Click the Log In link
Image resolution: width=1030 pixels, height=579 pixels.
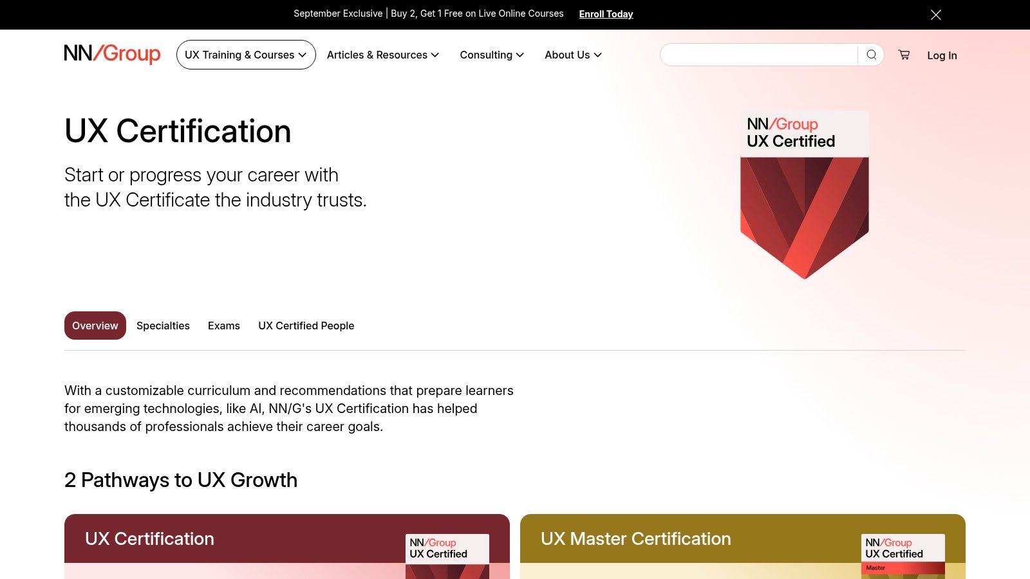[942, 55]
